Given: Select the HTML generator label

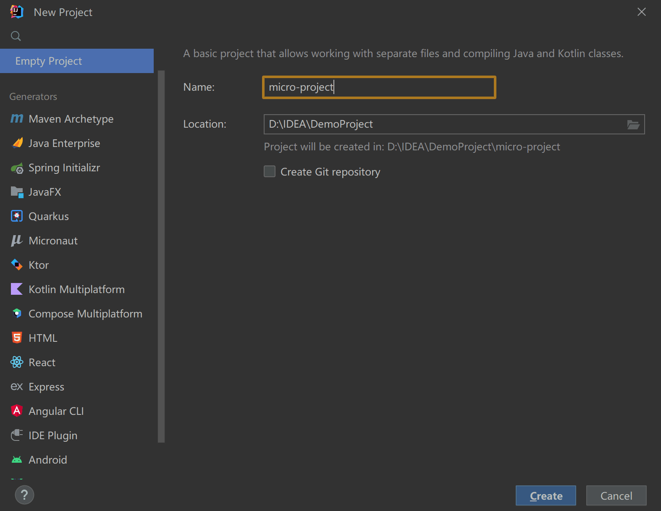Looking at the screenshot, I should 43,338.
